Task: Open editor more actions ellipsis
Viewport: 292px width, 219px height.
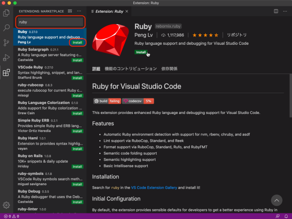Action: (285, 11)
